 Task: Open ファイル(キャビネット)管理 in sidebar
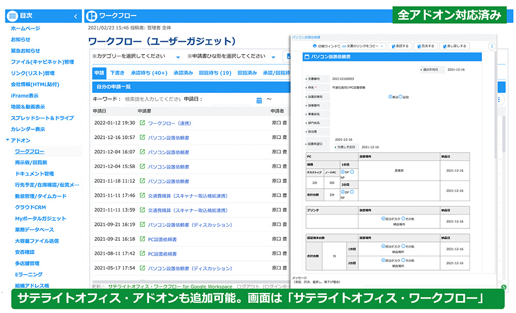tap(42, 62)
